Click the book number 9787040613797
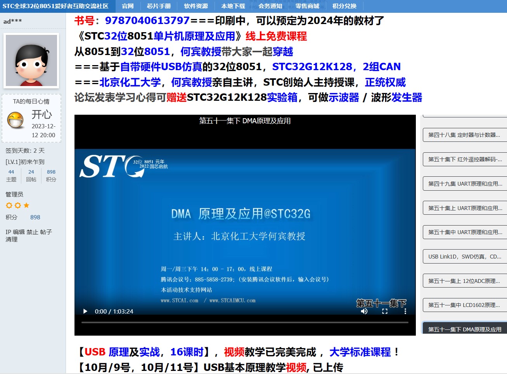 tap(147, 21)
